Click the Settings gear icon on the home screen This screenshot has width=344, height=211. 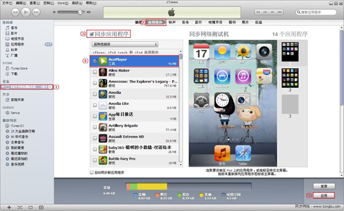coord(201,100)
